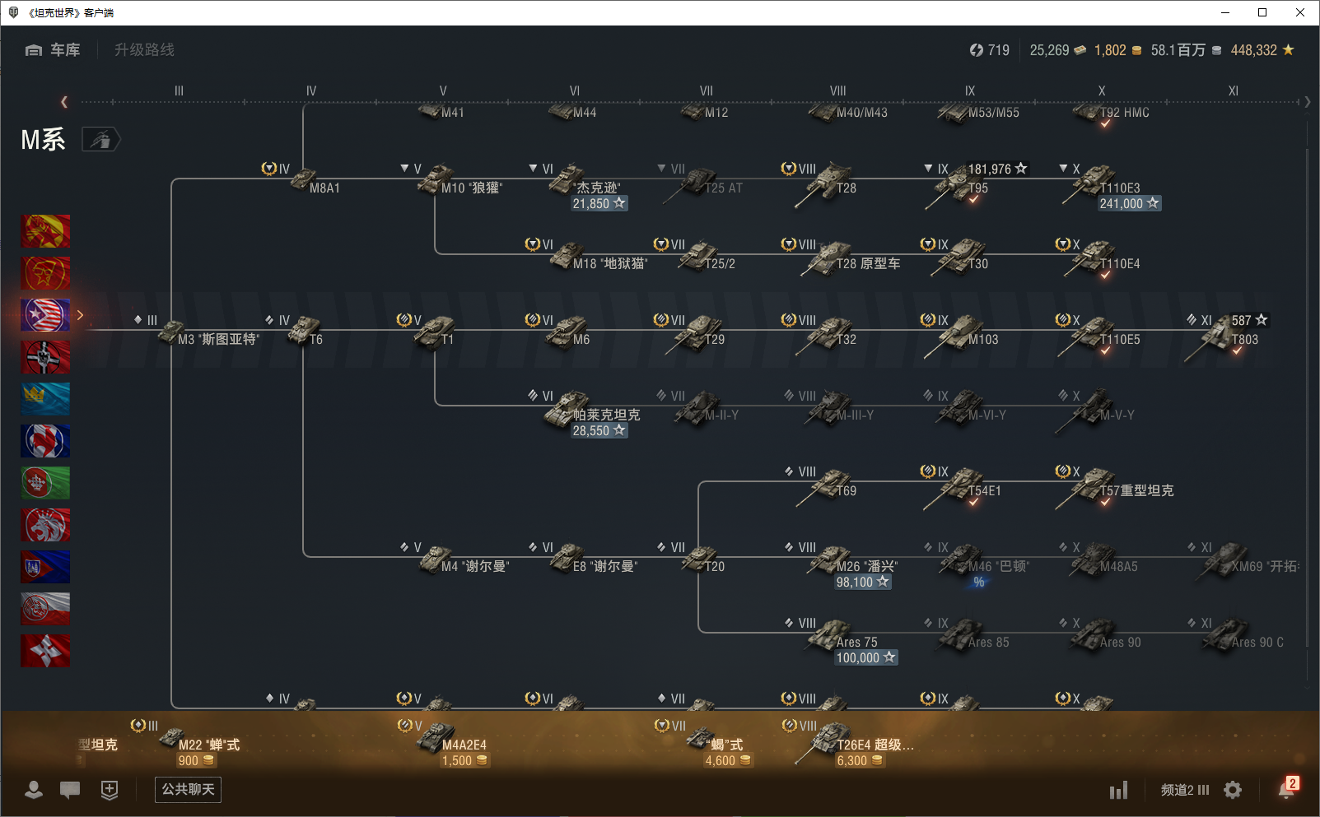
Task: Choose the light blue flag with golden crown
Action: [x=45, y=399]
